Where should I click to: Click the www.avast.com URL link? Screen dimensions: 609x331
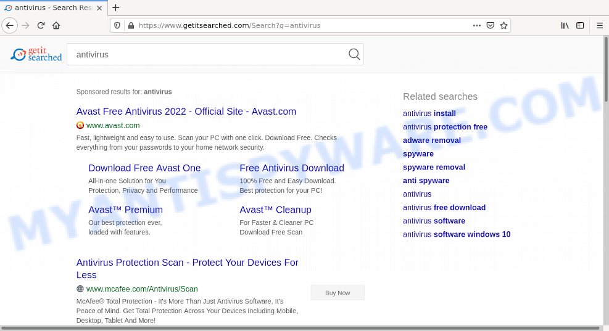(x=113, y=125)
